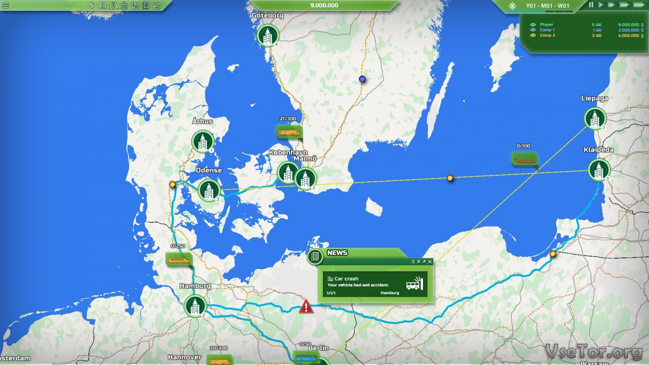Select the airplane vehicle marker 0/100

pos(524,160)
